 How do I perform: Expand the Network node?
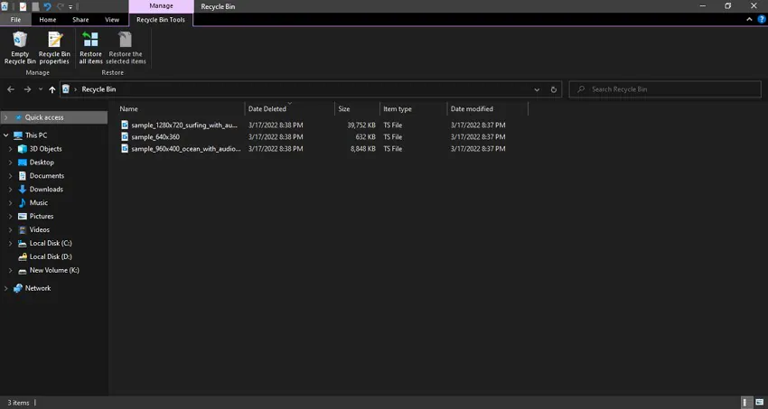tap(6, 288)
